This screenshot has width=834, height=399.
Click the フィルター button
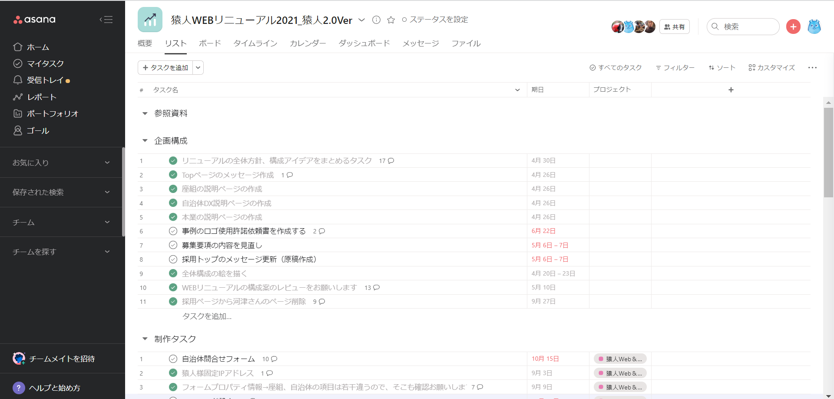675,68
